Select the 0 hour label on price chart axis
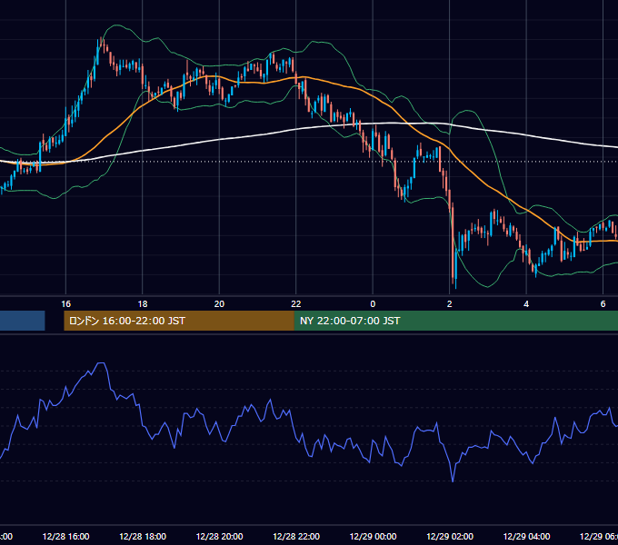This screenshot has height=545, width=618. point(373,303)
